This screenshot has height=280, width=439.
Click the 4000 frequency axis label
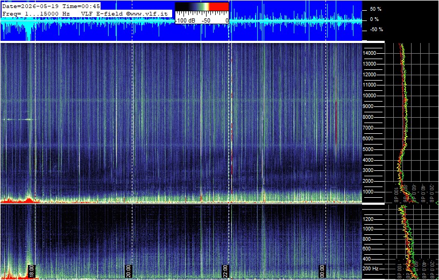coord(369,160)
